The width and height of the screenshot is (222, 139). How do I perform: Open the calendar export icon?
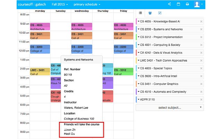pos(178,4)
